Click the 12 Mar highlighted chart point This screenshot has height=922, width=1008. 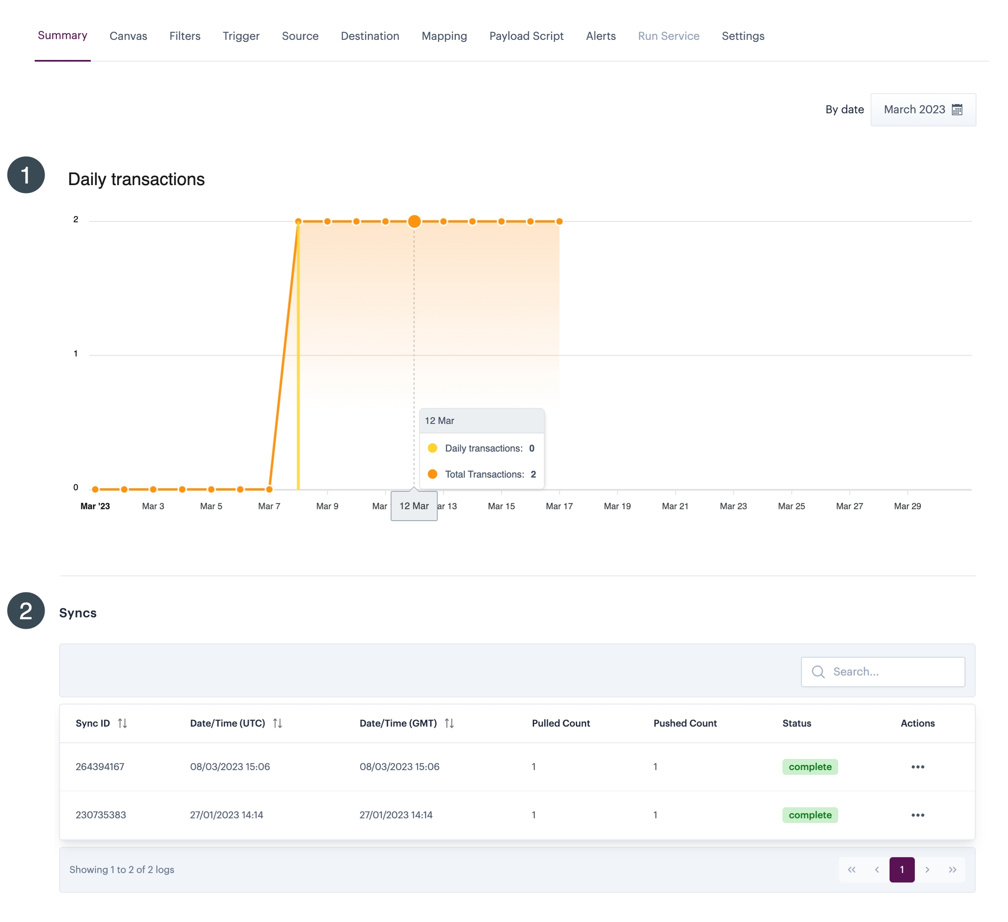pyautogui.click(x=414, y=221)
